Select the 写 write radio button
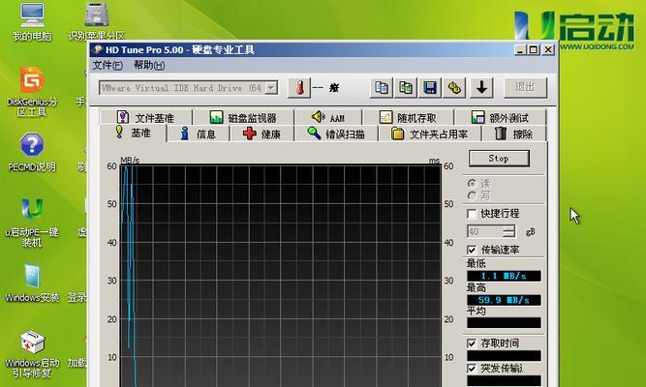This screenshot has width=646, height=387. tap(472, 195)
